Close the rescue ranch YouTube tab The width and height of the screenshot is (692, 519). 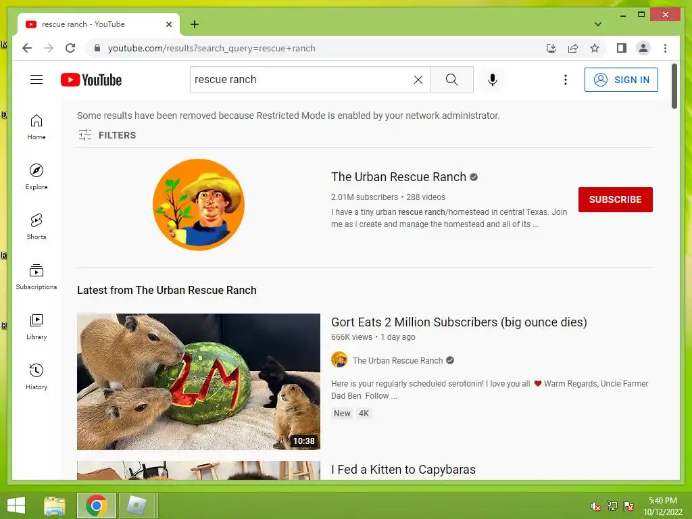coord(168,24)
